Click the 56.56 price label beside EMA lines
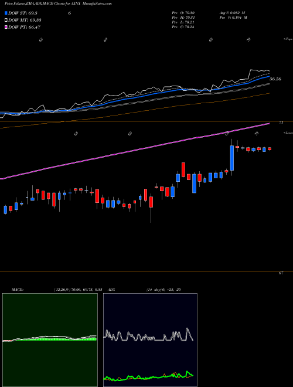Viewport: 293px width, 387px height. tap(275, 79)
